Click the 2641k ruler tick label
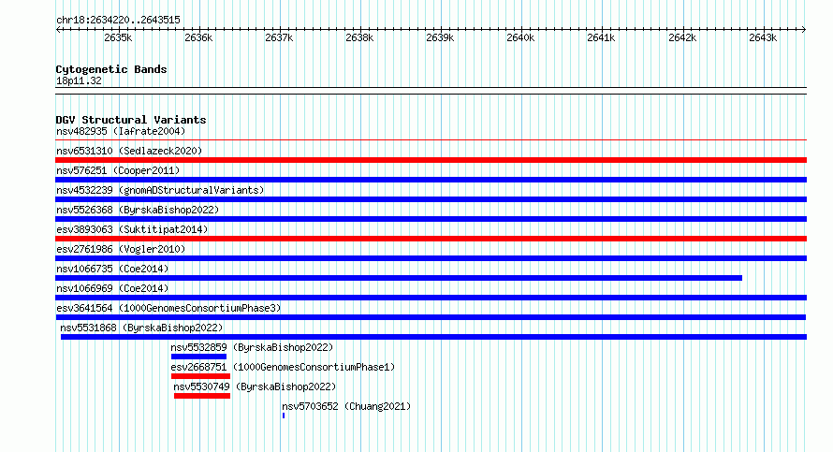The height and width of the screenshot is (452, 833). [x=601, y=37]
